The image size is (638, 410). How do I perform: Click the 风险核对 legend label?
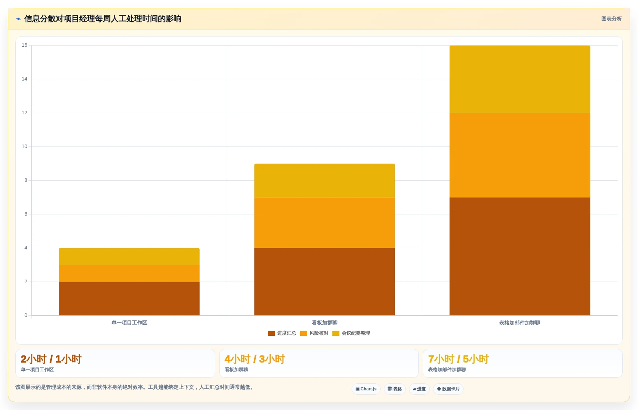(x=319, y=333)
